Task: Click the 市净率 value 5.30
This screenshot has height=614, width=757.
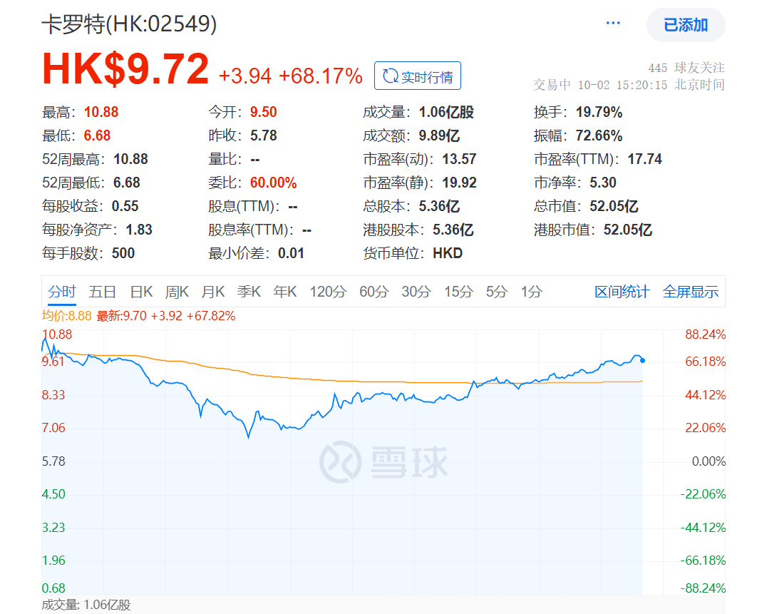Action: [603, 183]
